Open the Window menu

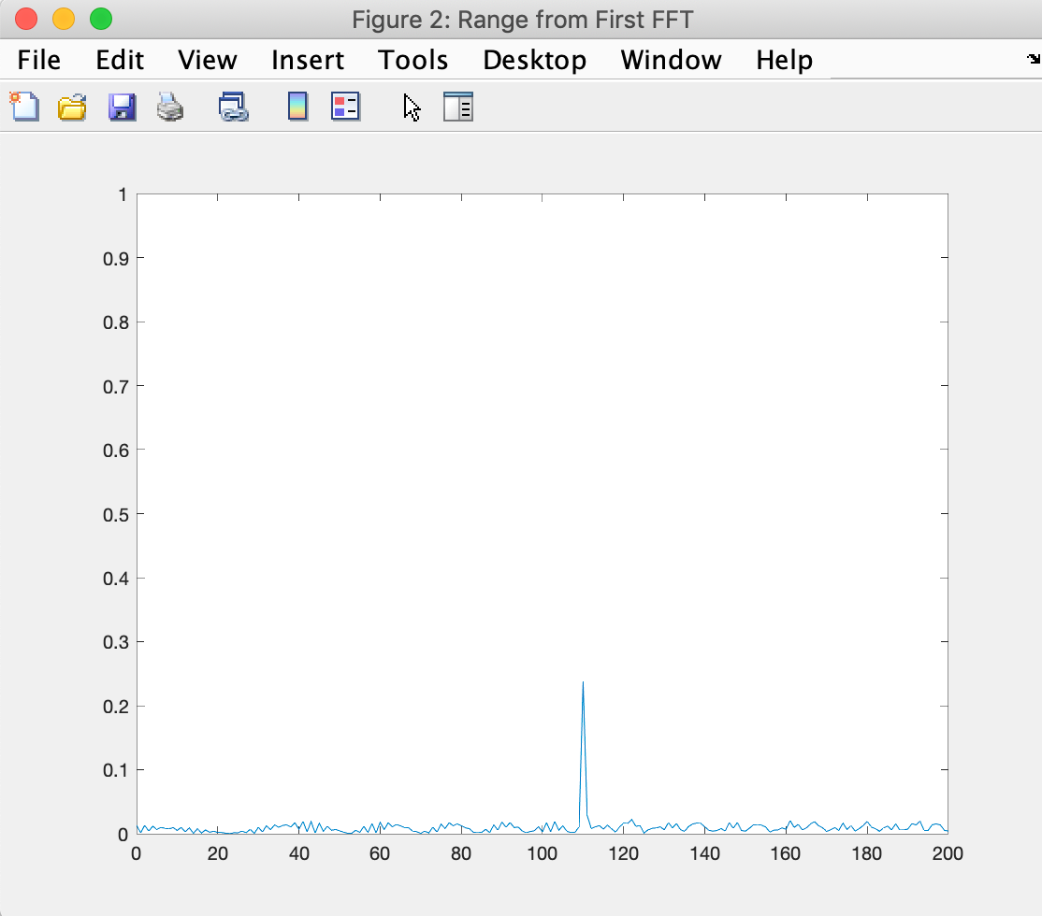point(671,60)
